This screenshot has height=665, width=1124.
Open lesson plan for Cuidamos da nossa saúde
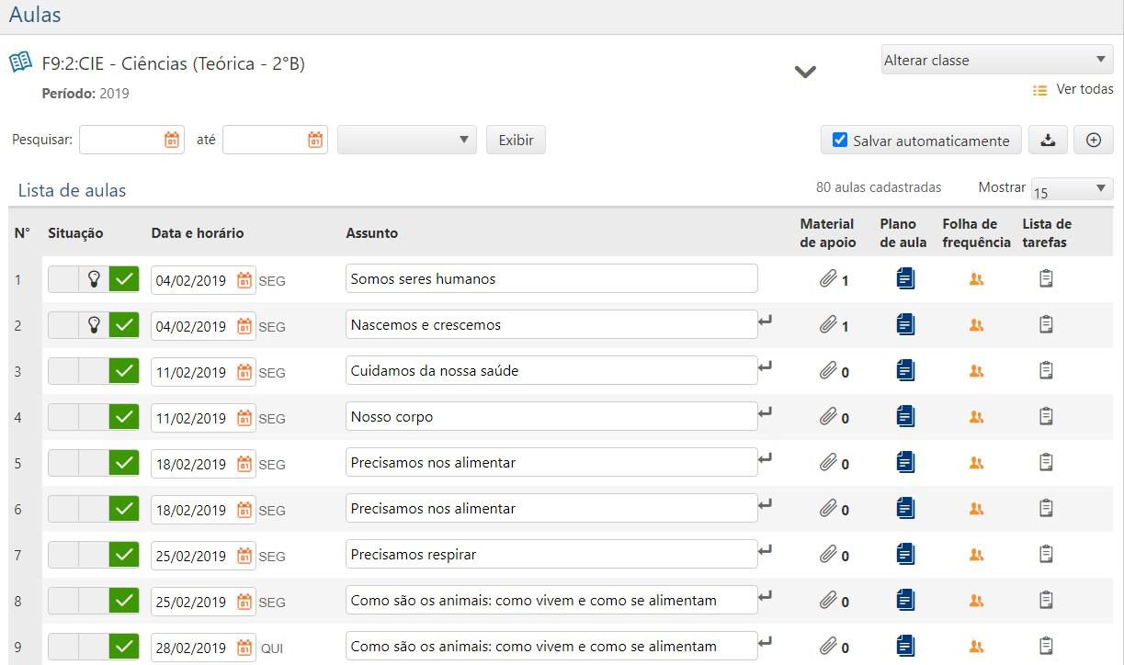(x=905, y=370)
